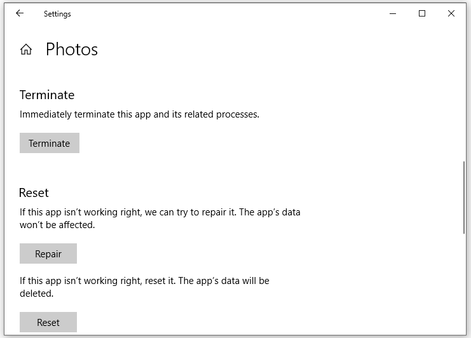Click the Photos page heading
Screen dimensions: 471x338
click(x=72, y=49)
